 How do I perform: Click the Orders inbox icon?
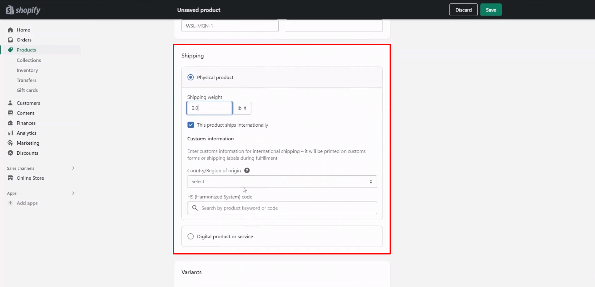(10, 40)
